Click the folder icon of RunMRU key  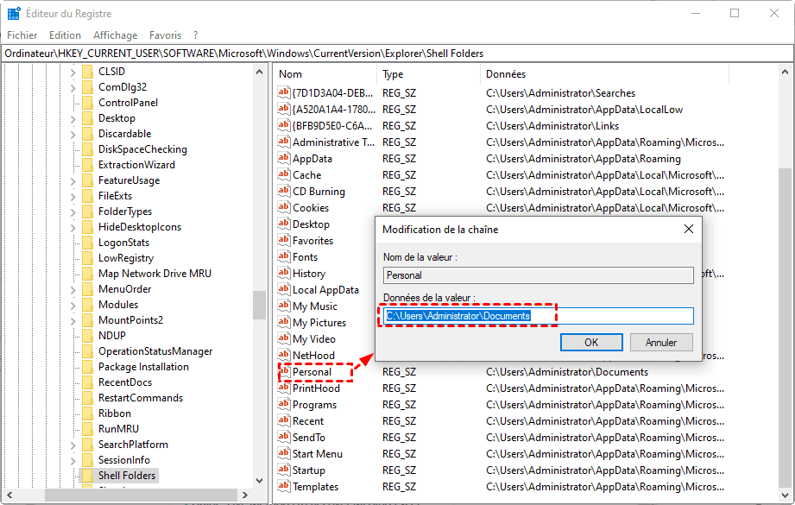[x=88, y=429]
